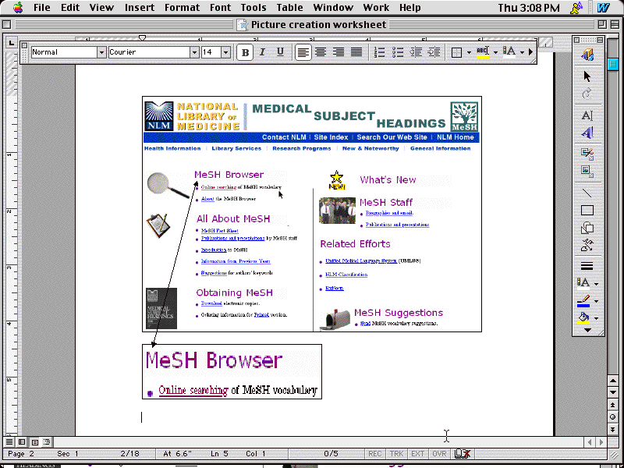Click the spelling and grammar status icon
The image size is (624, 468).
pos(462,454)
